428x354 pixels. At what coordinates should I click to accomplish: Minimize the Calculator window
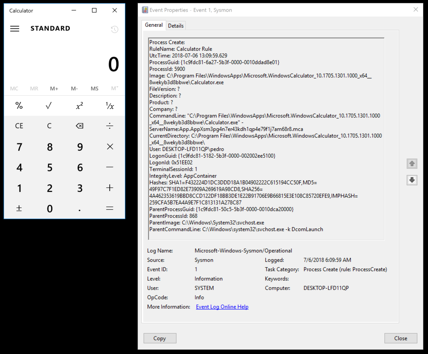[x=74, y=10]
